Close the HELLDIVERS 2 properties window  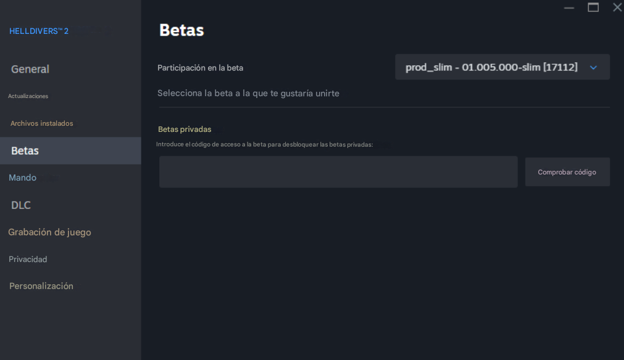pyautogui.click(x=617, y=7)
